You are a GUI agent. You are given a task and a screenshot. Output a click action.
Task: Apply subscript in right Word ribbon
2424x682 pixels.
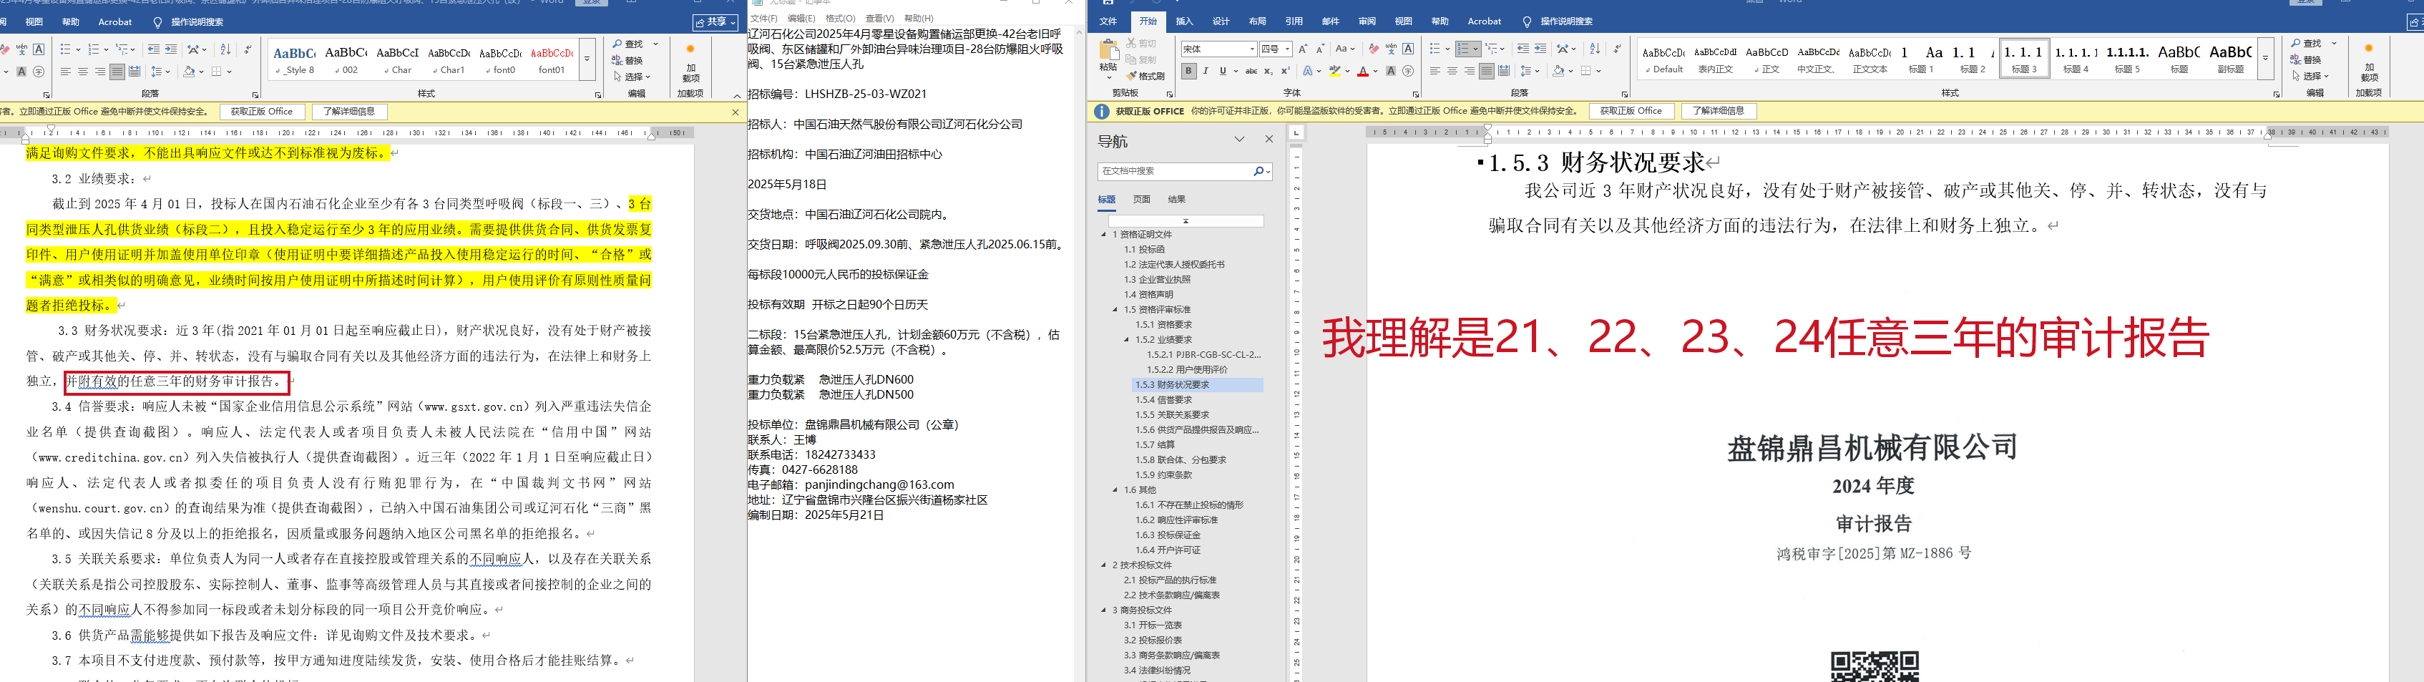pyautogui.click(x=1269, y=72)
